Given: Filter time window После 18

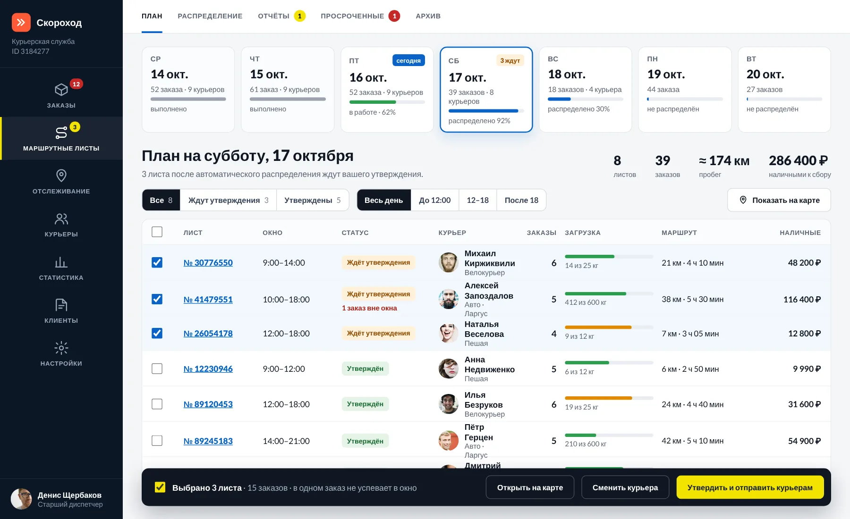Looking at the screenshot, I should click(x=521, y=200).
